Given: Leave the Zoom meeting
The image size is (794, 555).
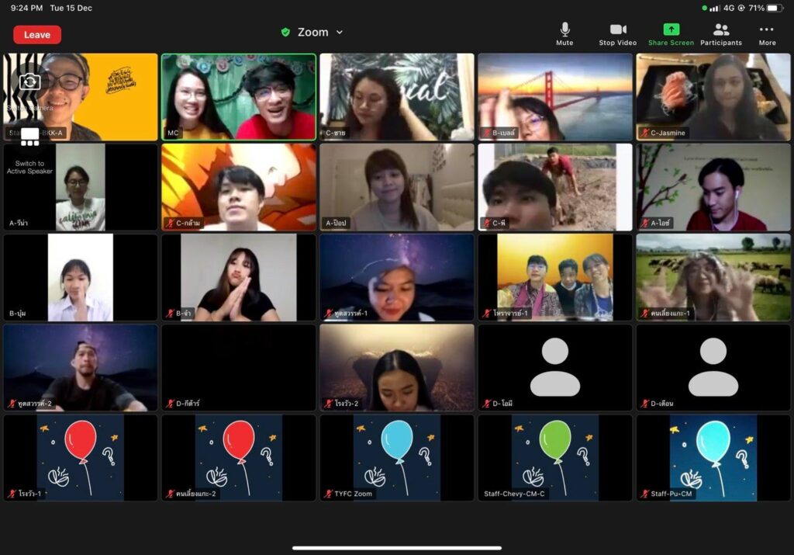Looking at the screenshot, I should click(x=37, y=35).
